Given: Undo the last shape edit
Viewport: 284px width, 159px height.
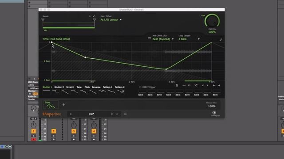Looking at the screenshot, I should [214, 85].
